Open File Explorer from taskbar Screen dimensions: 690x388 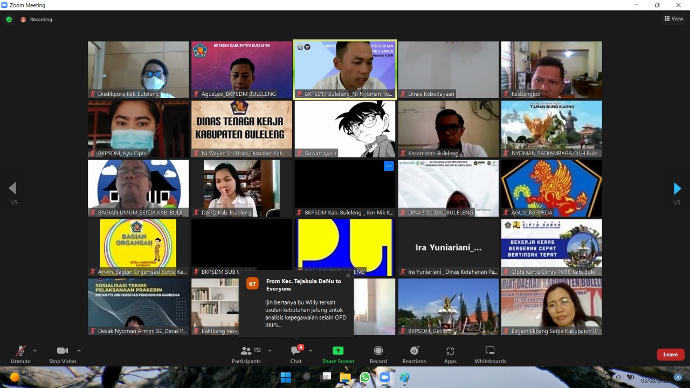(x=345, y=377)
